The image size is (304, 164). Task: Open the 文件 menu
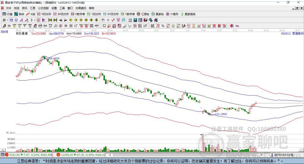tap(9, 8)
